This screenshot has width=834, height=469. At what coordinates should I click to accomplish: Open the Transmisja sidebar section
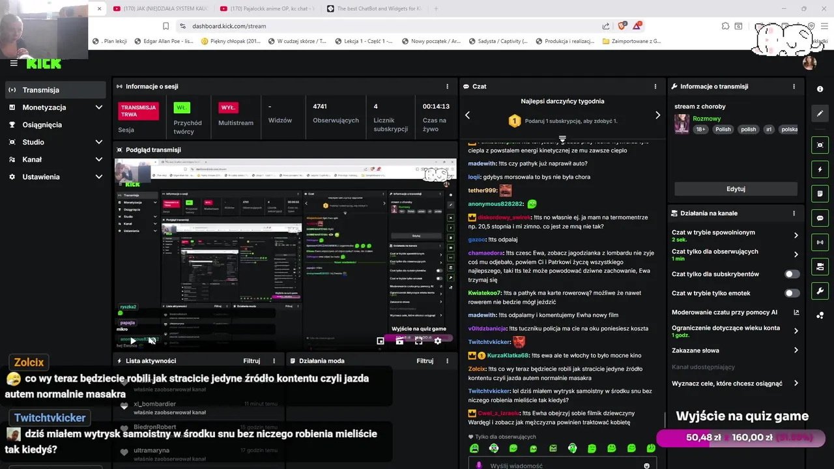click(55, 90)
